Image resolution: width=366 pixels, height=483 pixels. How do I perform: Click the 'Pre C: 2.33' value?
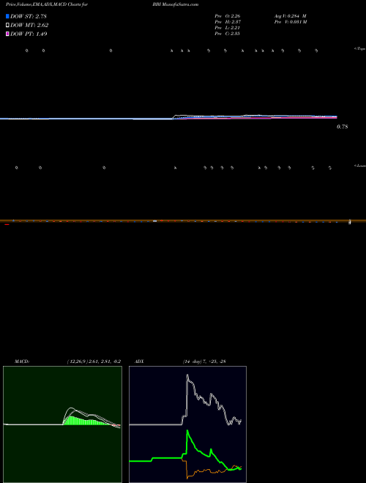(x=228, y=34)
